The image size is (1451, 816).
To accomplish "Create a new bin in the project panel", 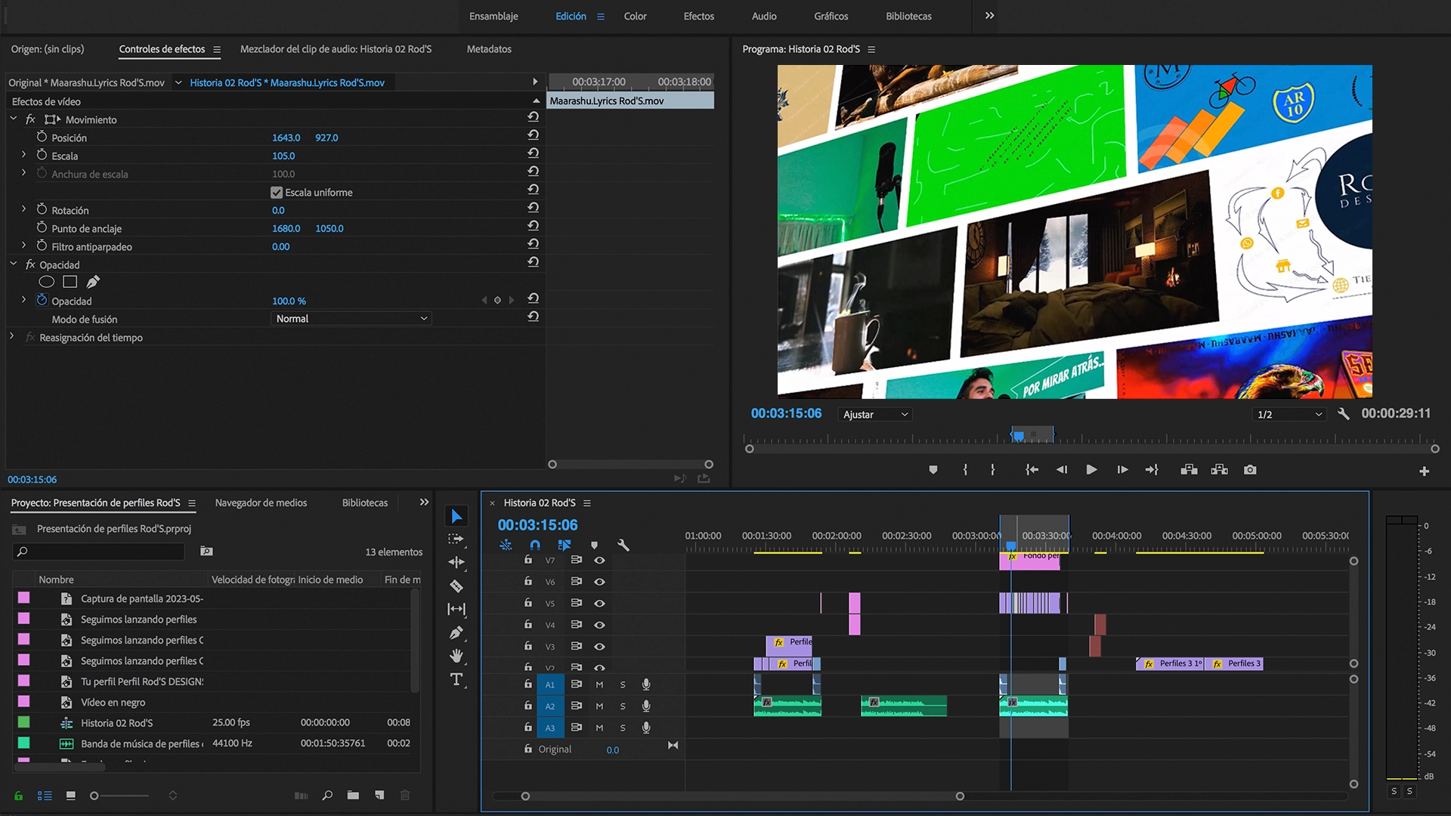I will [353, 796].
